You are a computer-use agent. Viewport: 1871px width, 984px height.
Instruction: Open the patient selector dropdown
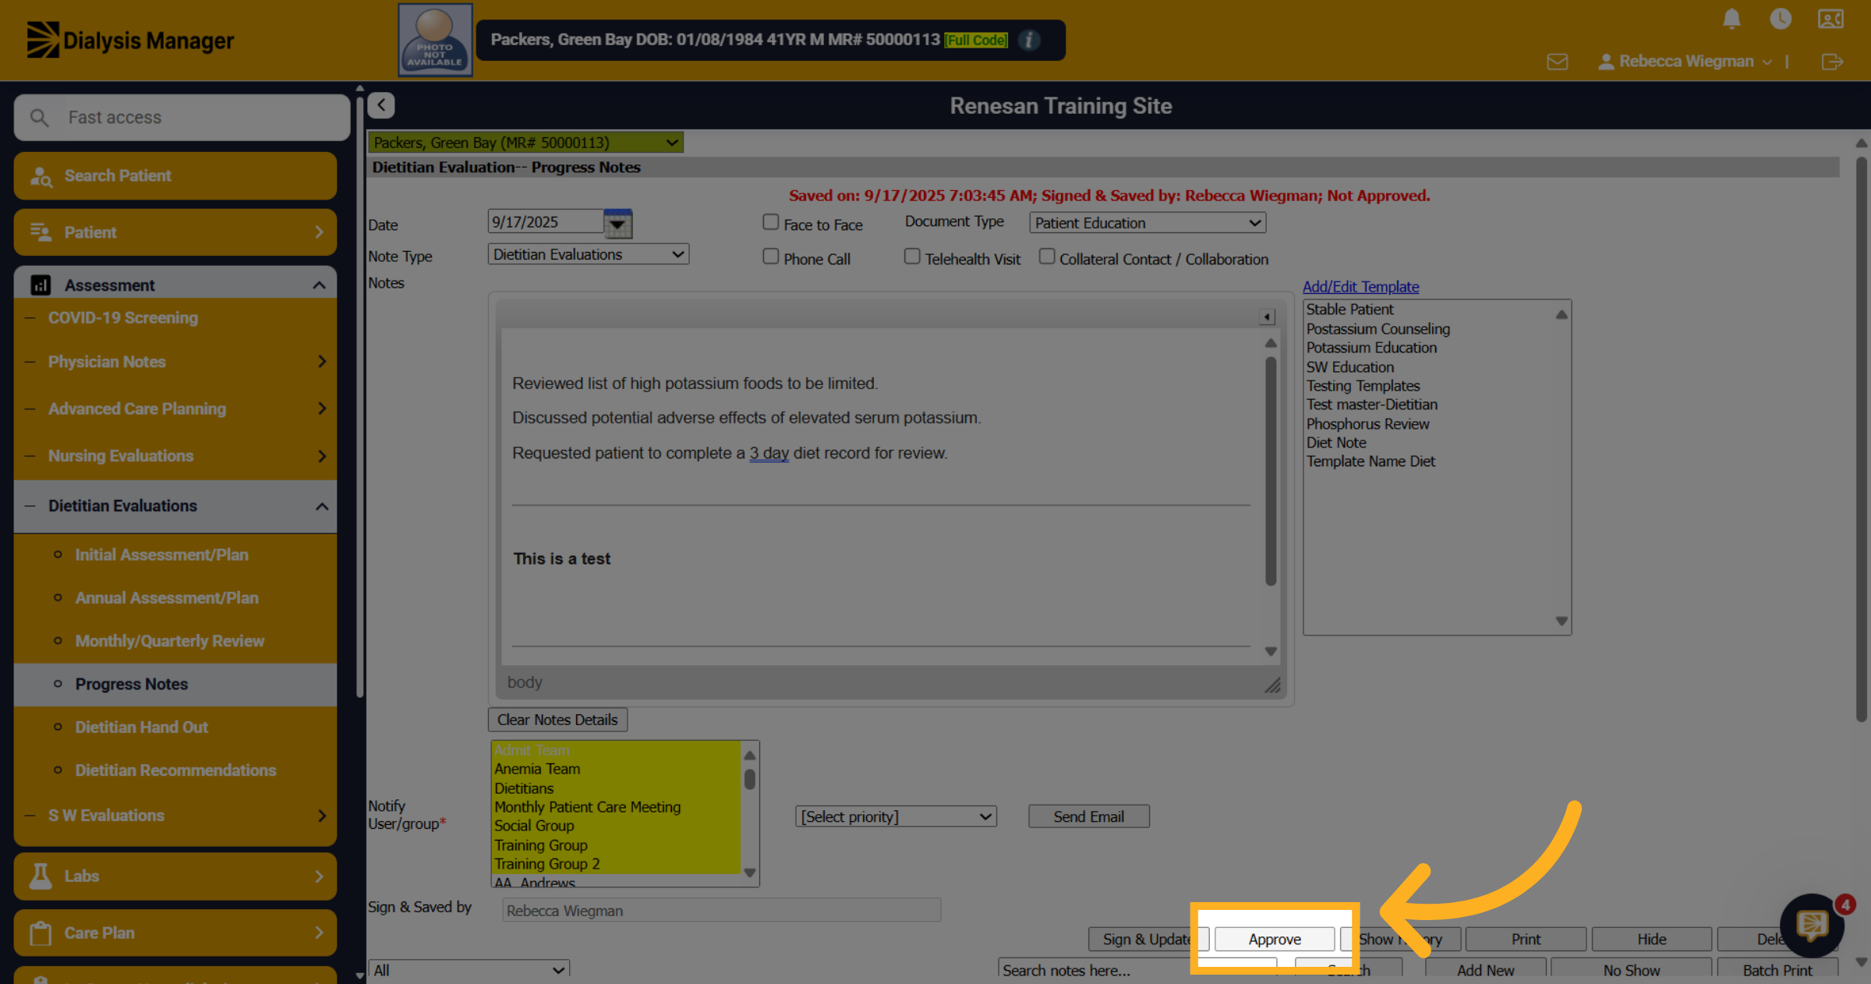point(525,143)
